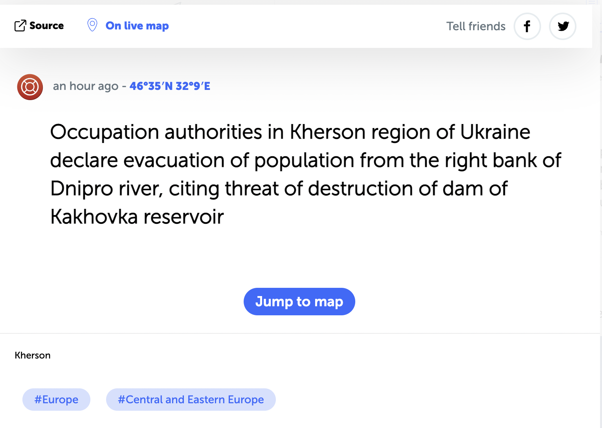
Task: Click the 'Kakhovka reservoir' line of the headline
Action: click(137, 217)
